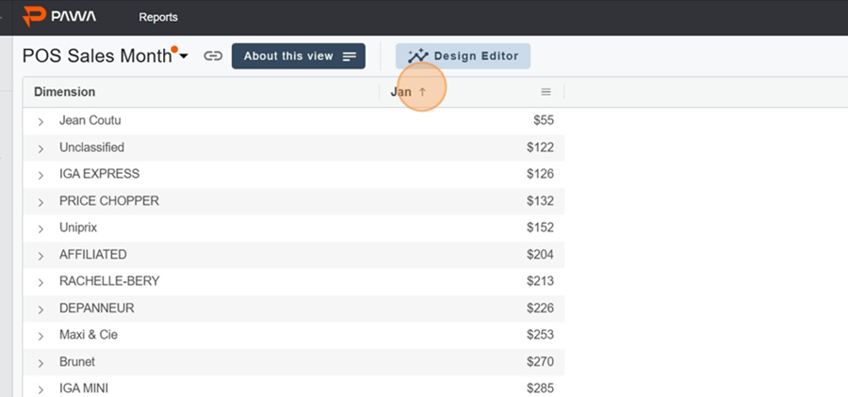Sort by the Jan column header

(401, 92)
